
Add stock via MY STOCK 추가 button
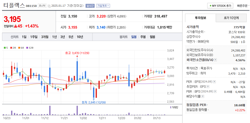click(x=220, y=6)
